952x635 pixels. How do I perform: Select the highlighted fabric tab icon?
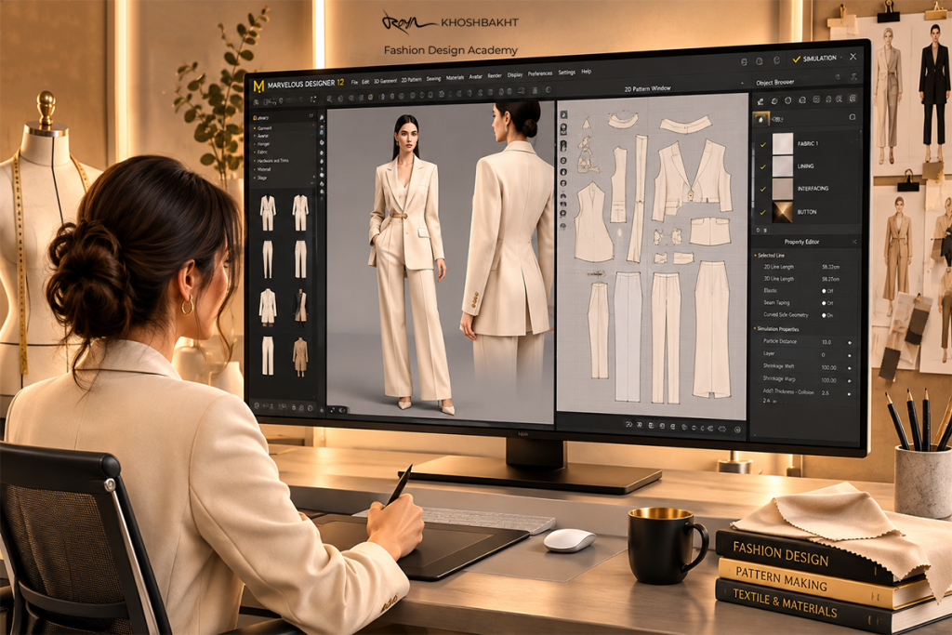coord(760,119)
